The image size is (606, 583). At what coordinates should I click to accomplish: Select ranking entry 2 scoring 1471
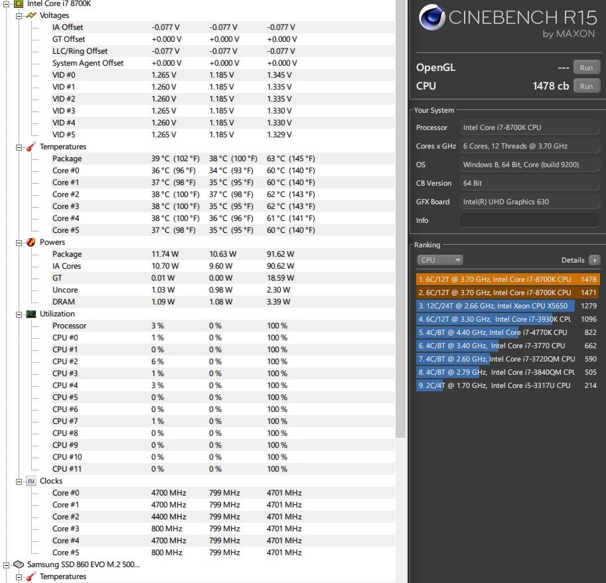(x=508, y=292)
